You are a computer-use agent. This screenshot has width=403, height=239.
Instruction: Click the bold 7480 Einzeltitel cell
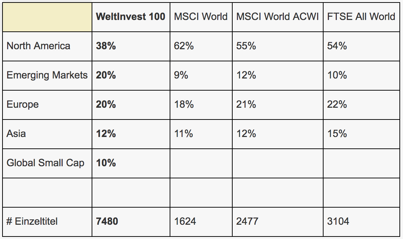point(107,222)
